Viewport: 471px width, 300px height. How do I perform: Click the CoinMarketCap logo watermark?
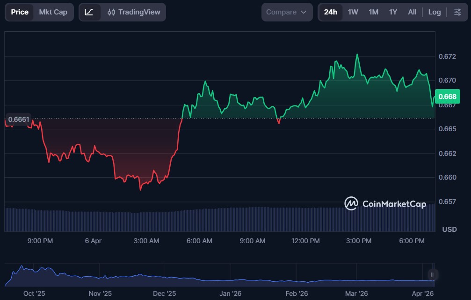pos(385,203)
